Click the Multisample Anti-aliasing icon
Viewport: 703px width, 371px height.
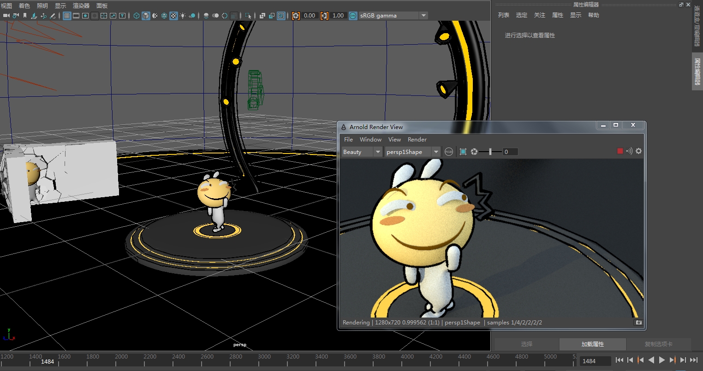[x=225, y=16]
